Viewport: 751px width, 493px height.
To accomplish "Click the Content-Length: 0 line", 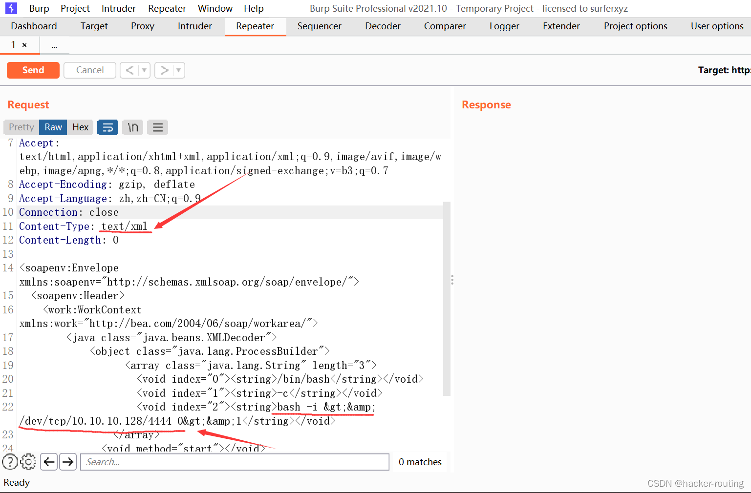I will pyautogui.click(x=69, y=240).
